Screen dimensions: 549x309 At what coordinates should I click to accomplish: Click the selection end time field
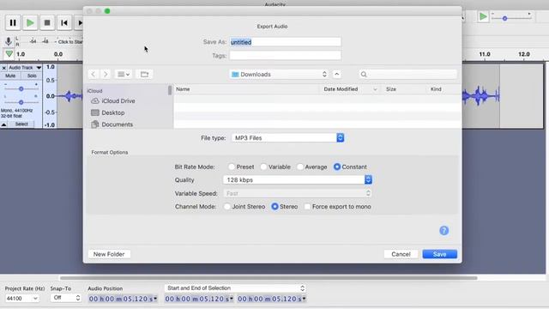[x=272, y=299]
